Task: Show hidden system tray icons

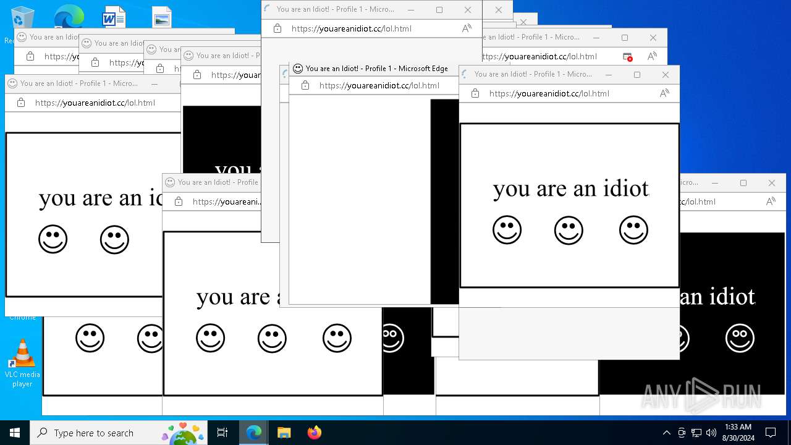Action: click(x=666, y=433)
